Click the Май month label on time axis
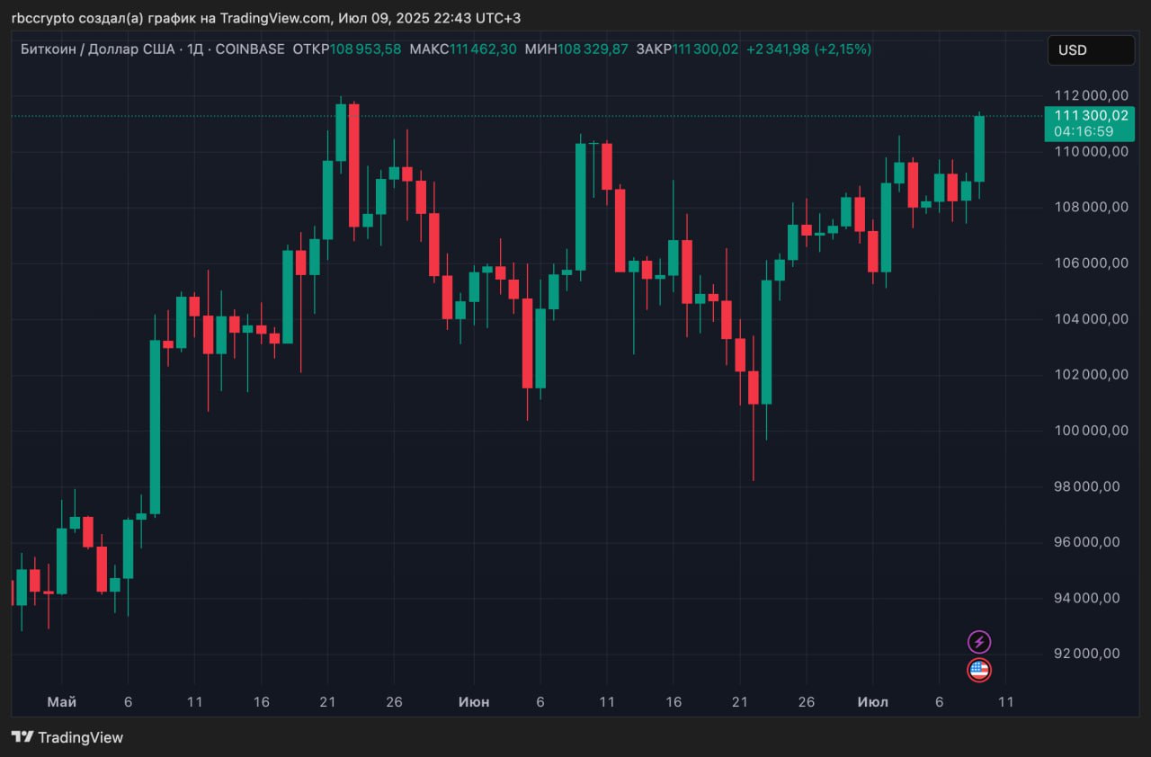 pos(61,701)
